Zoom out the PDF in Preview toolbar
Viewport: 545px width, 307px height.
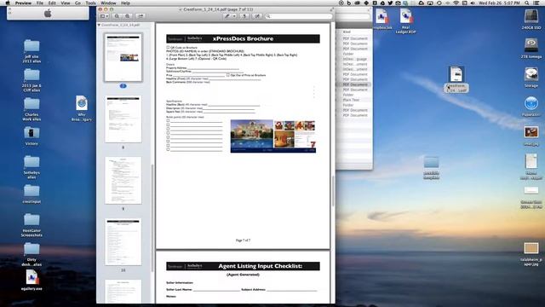[118, 16]
